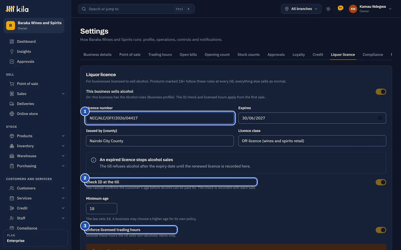This screenshot has width=401, height=250.
Task: Open Baraka Wines and Spirits business switcher
Action: [34, 26]
